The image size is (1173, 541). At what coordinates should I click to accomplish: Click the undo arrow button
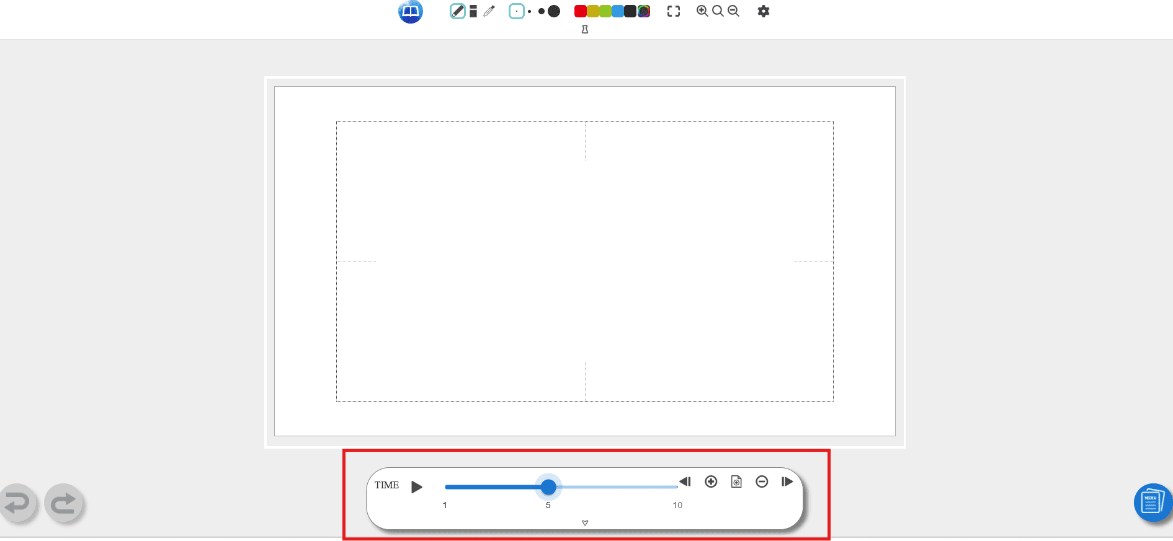tap(18, 503)
